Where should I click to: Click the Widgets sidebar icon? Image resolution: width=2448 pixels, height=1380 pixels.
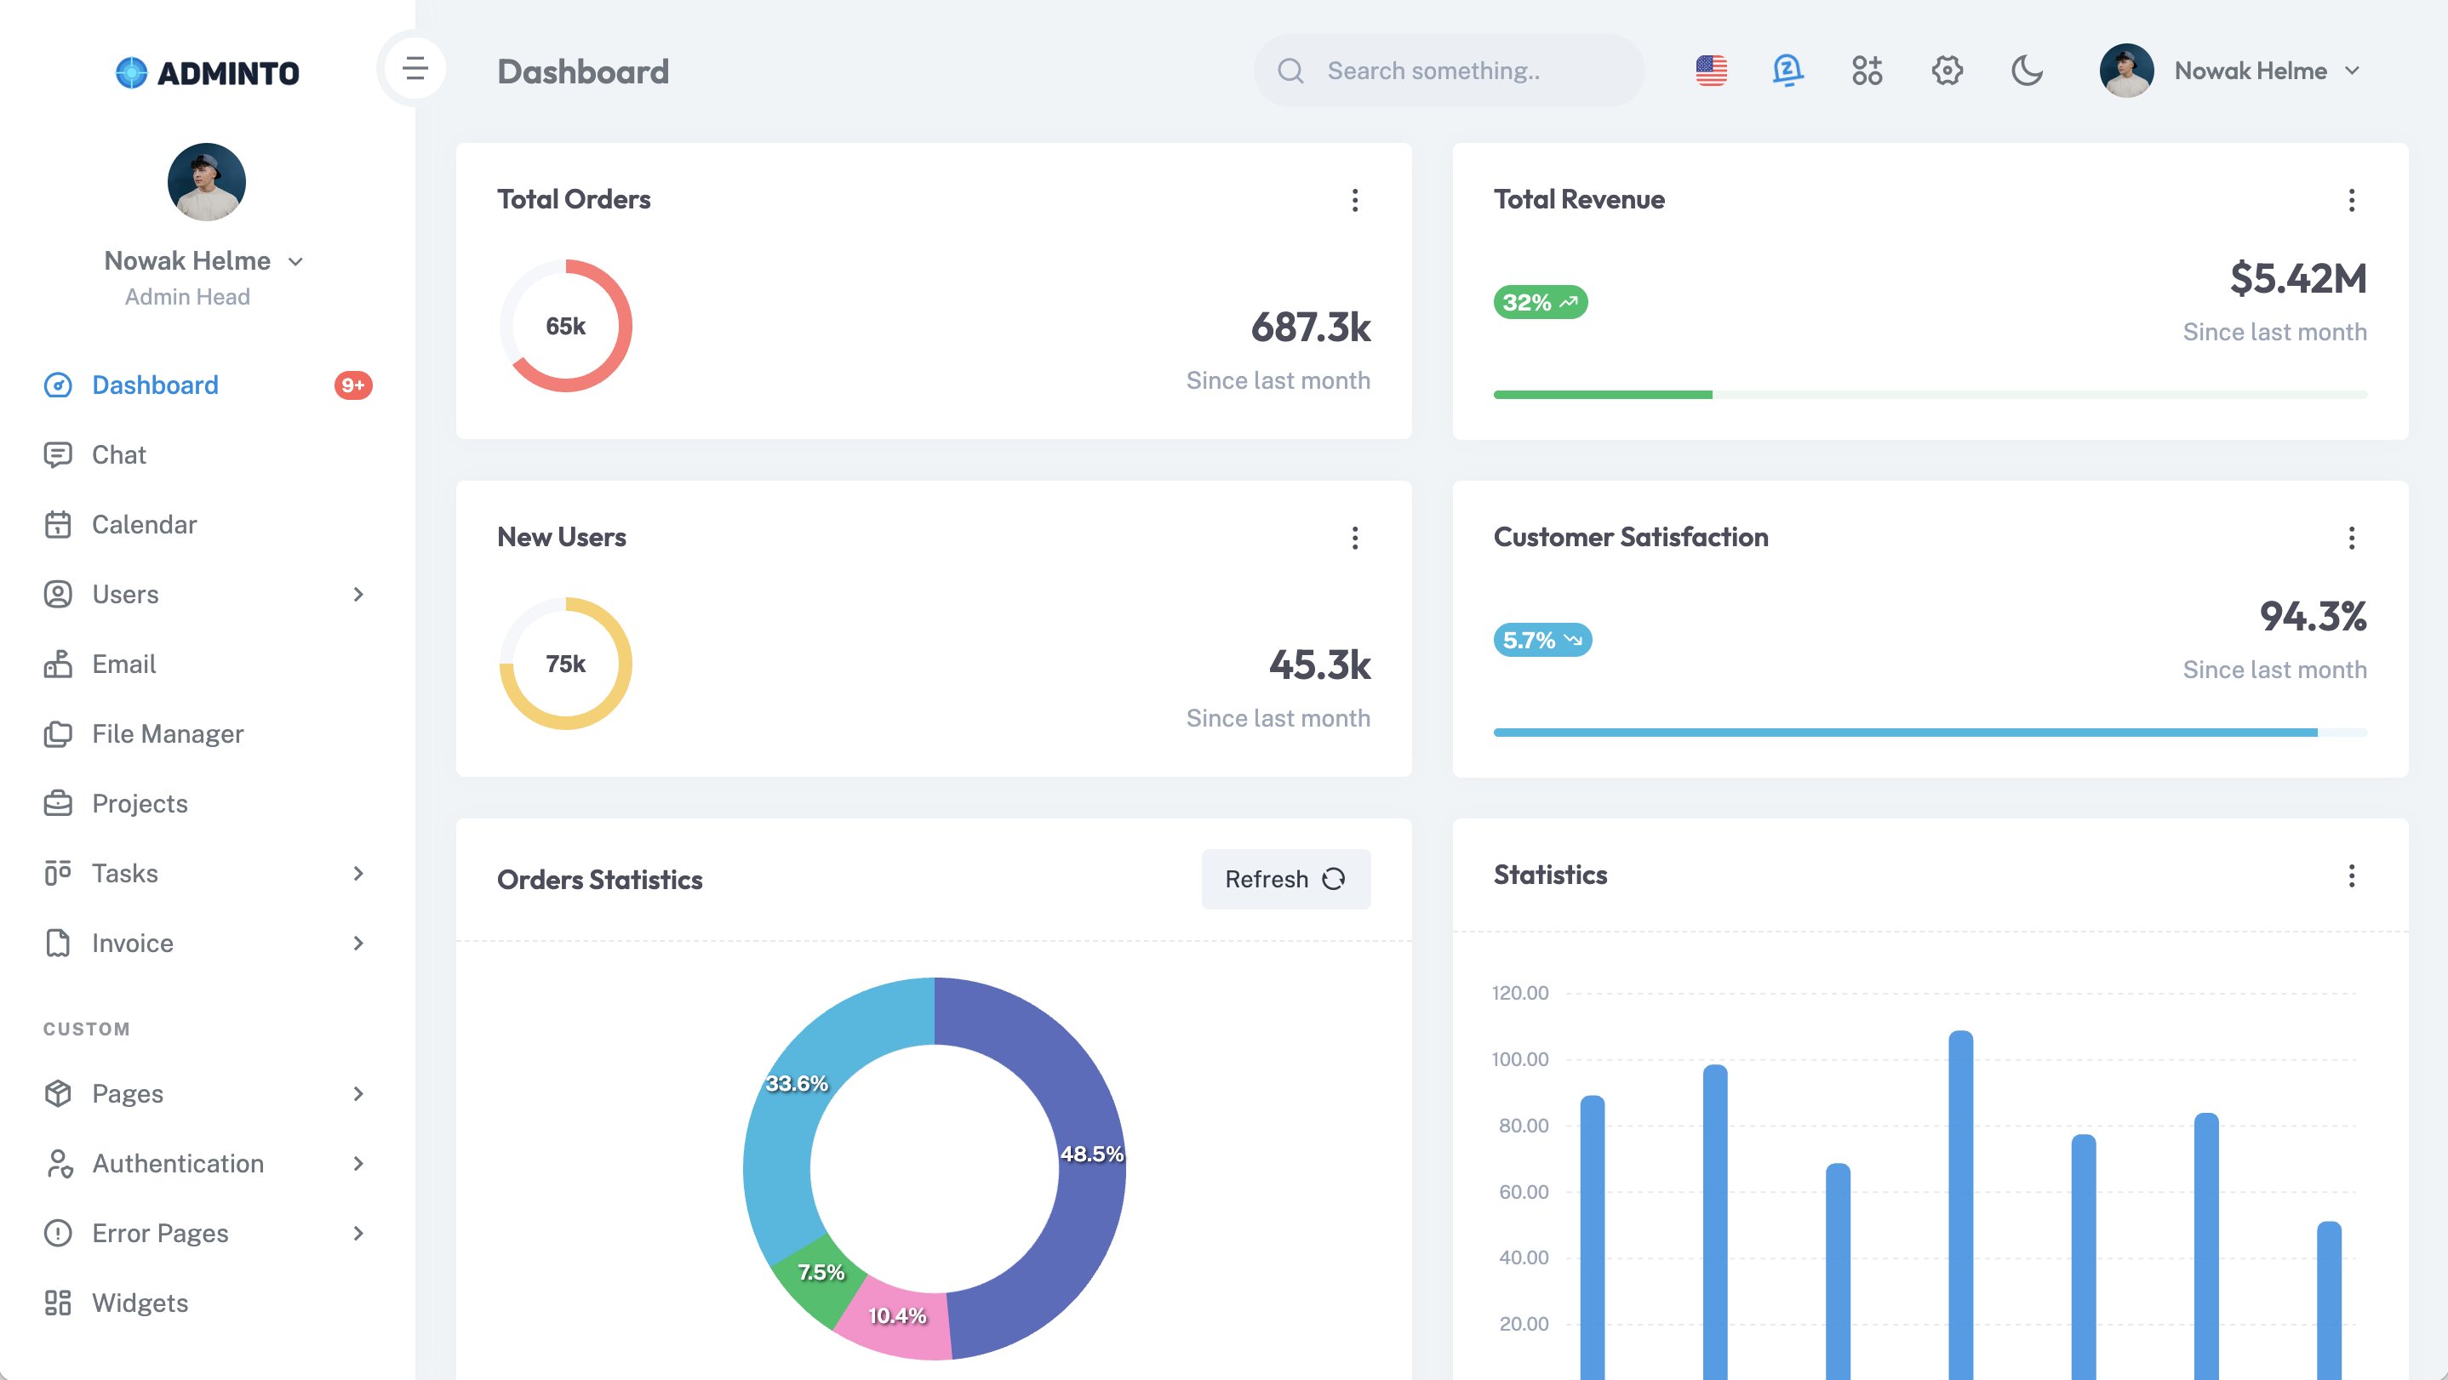coord(58,1303)
